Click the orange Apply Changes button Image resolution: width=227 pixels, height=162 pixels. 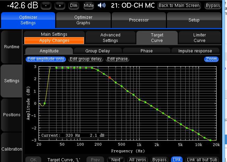[54, 41]
